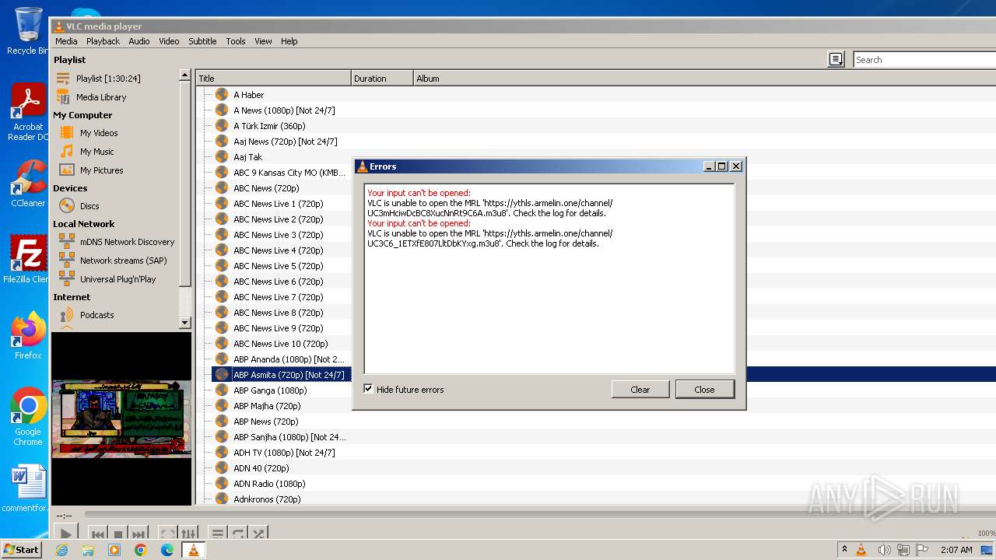Screen dimensions: 996x560
Task: Sort playlist by Album column
Action: 704,79
